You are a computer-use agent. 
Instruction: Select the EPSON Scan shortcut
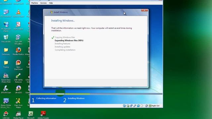pos(6,90)
